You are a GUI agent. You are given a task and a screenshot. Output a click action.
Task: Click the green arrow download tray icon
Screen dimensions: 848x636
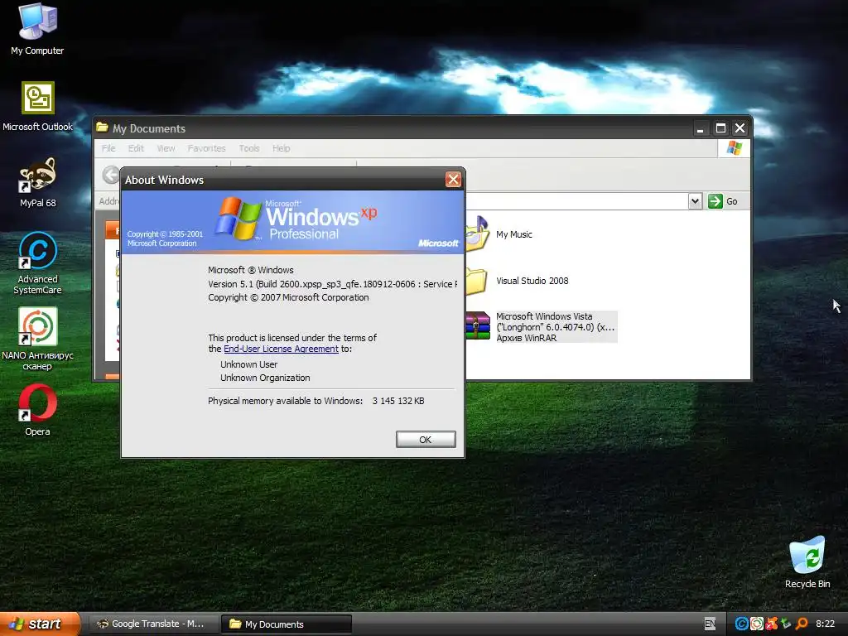tap(786, 624)
